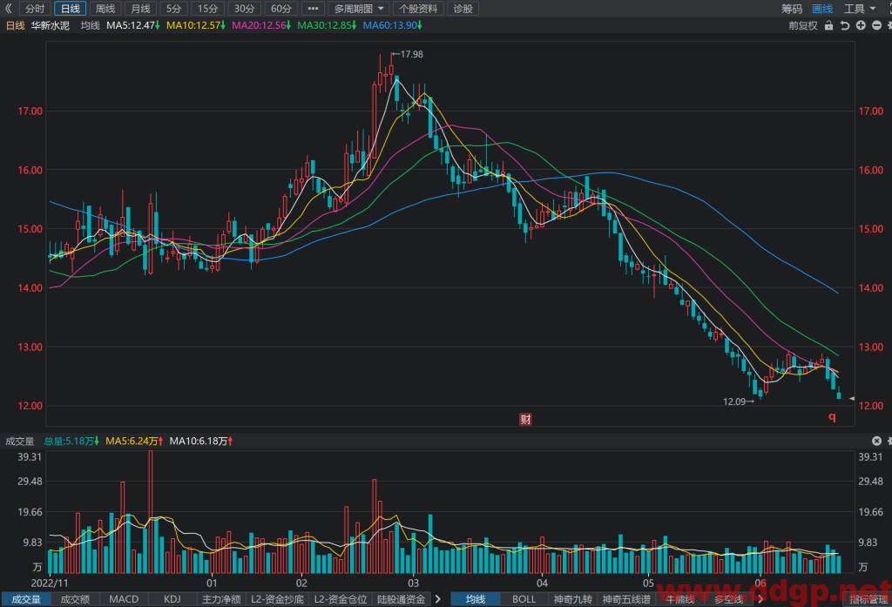Viewport: 892px width, 607px height.
Task: Select BOLL main indicator tab
Action: (524, 599)
